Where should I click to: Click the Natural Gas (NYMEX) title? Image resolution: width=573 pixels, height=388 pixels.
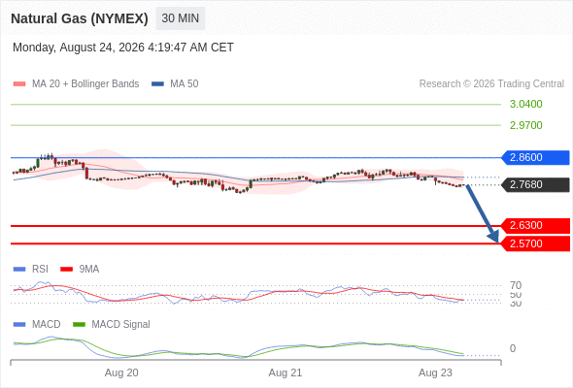pos(80,18)
